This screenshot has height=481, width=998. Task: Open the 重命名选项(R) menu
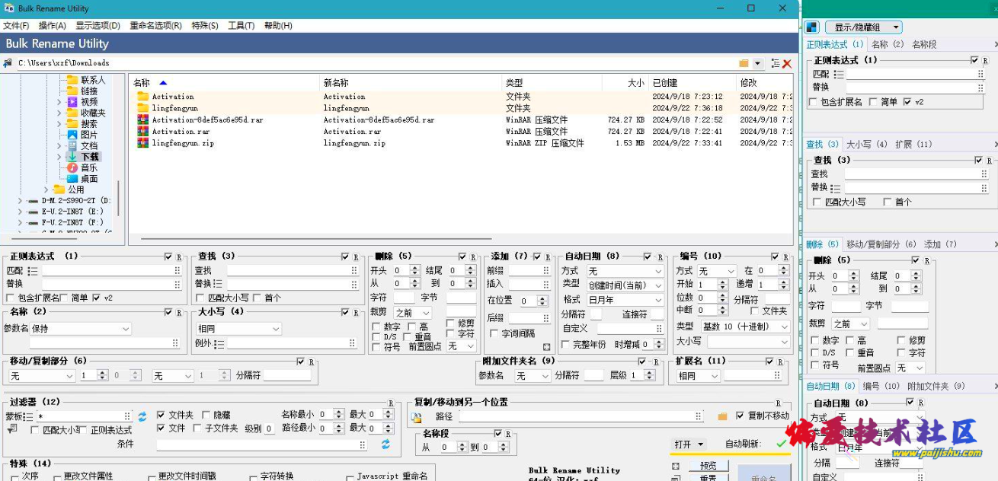click(155, 25)
